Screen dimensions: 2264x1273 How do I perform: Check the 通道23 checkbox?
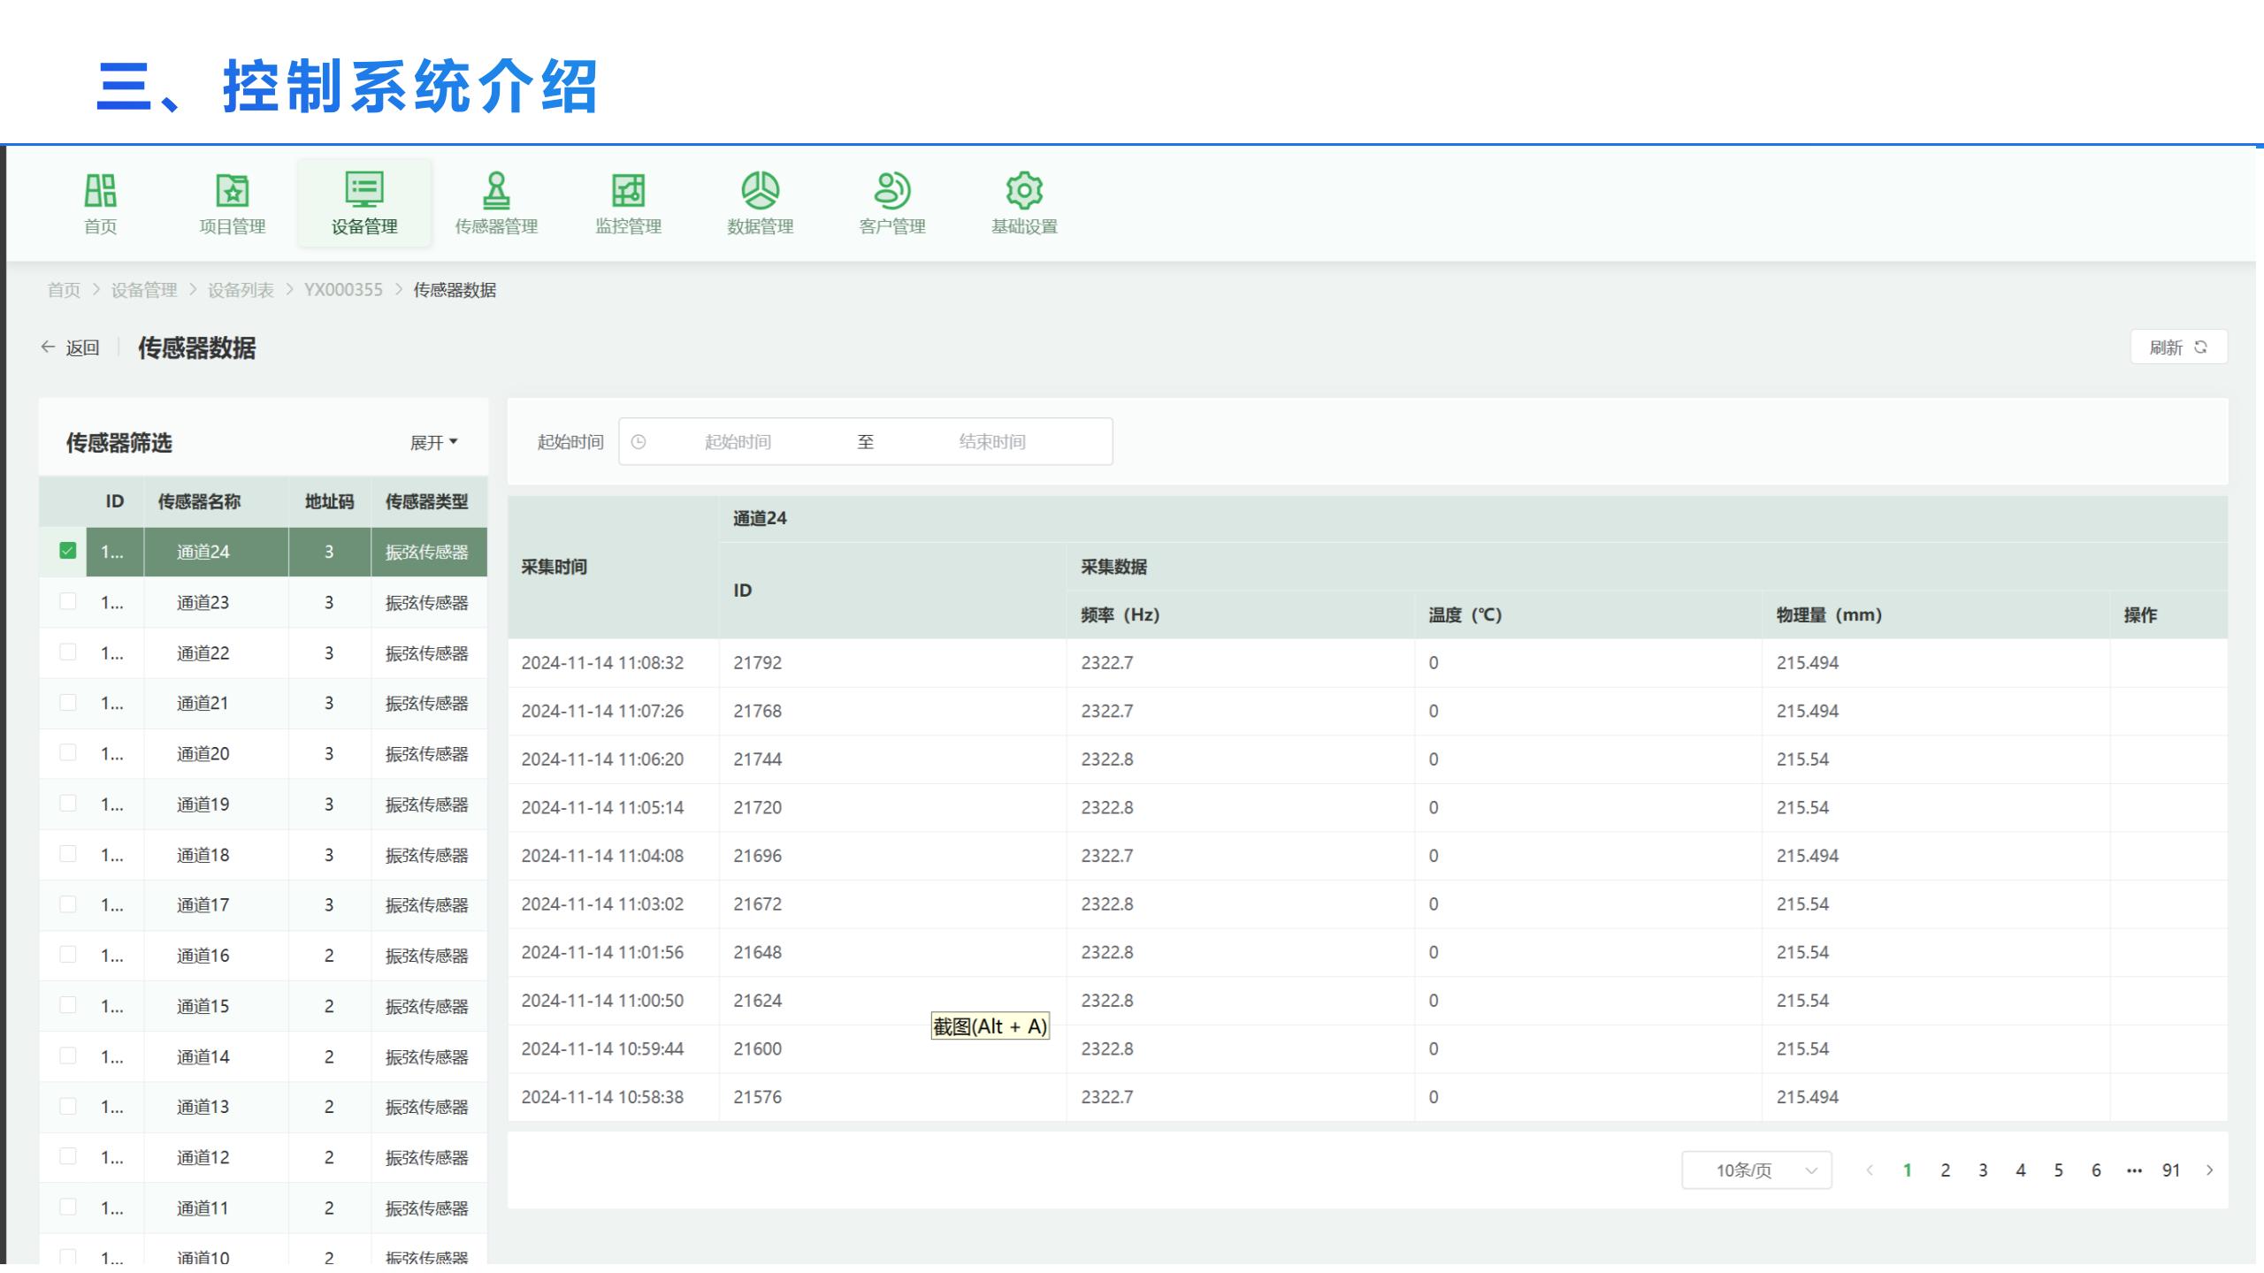(67, 601)
